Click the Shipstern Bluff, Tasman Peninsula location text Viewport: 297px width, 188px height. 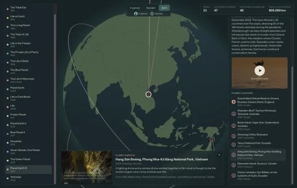point(256,113)
